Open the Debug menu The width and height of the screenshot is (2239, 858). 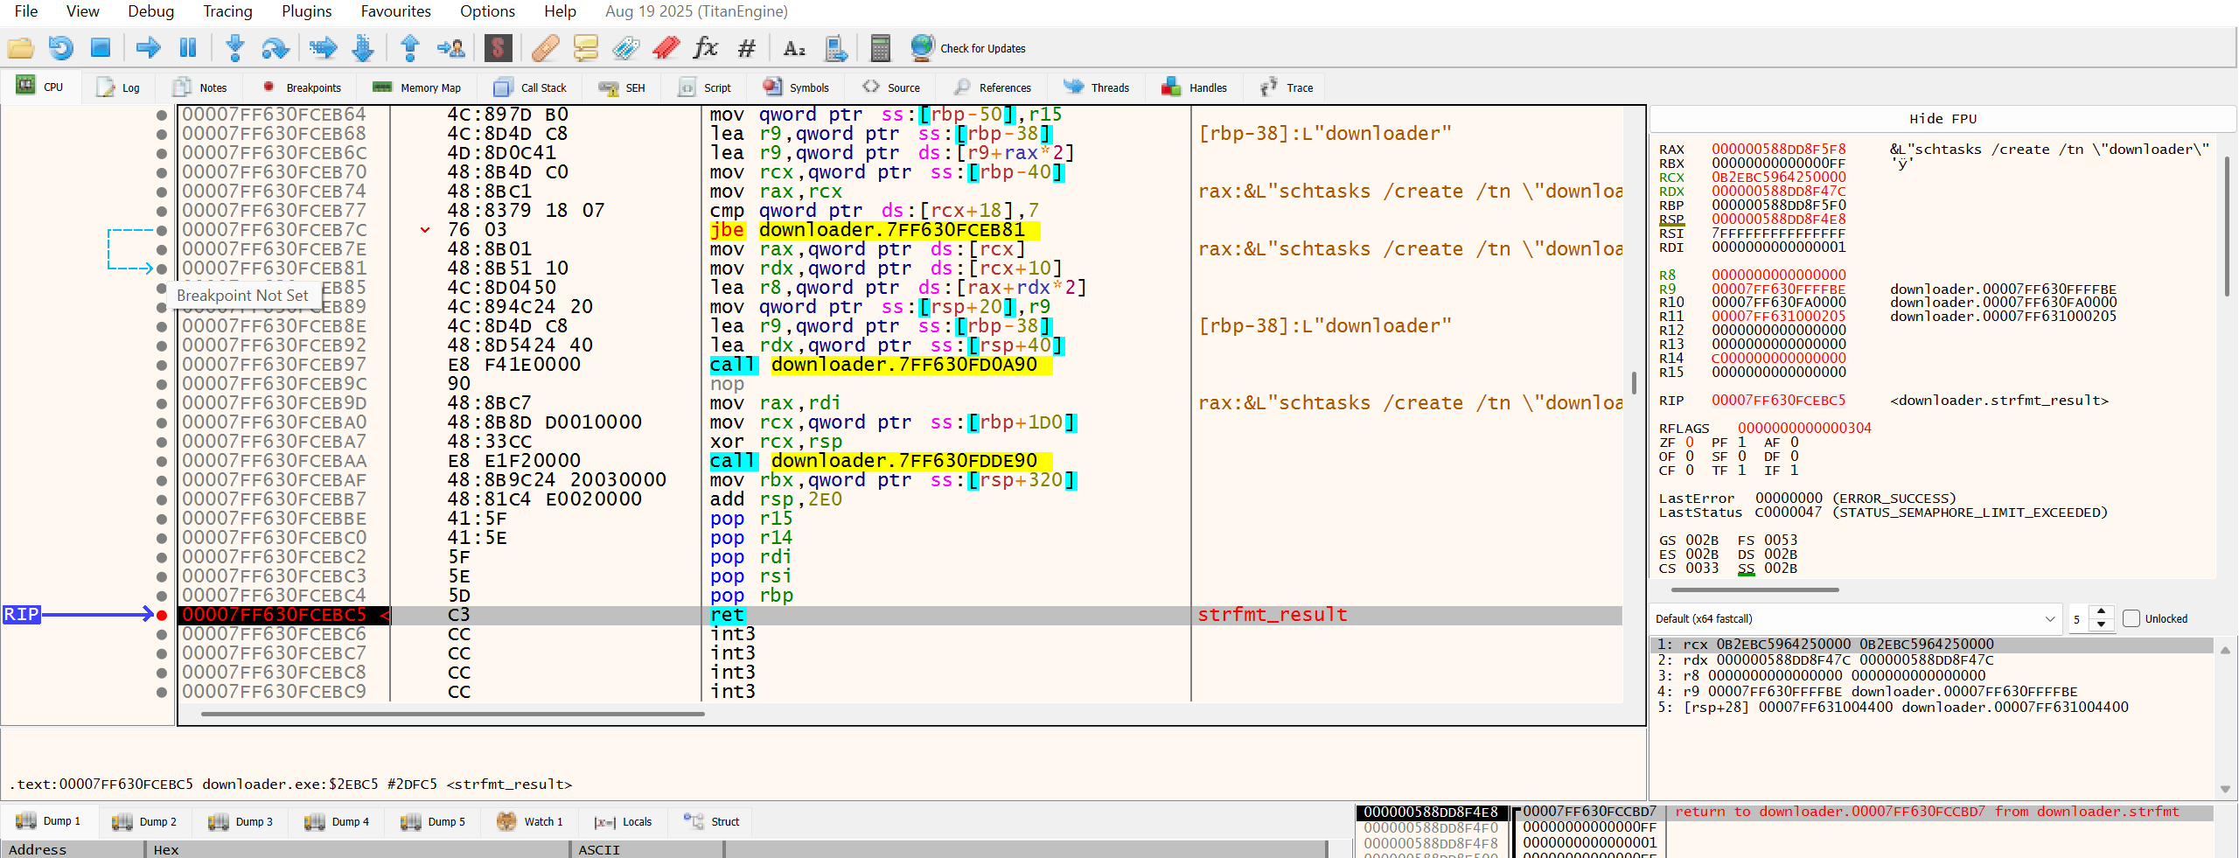pos(150,11)
